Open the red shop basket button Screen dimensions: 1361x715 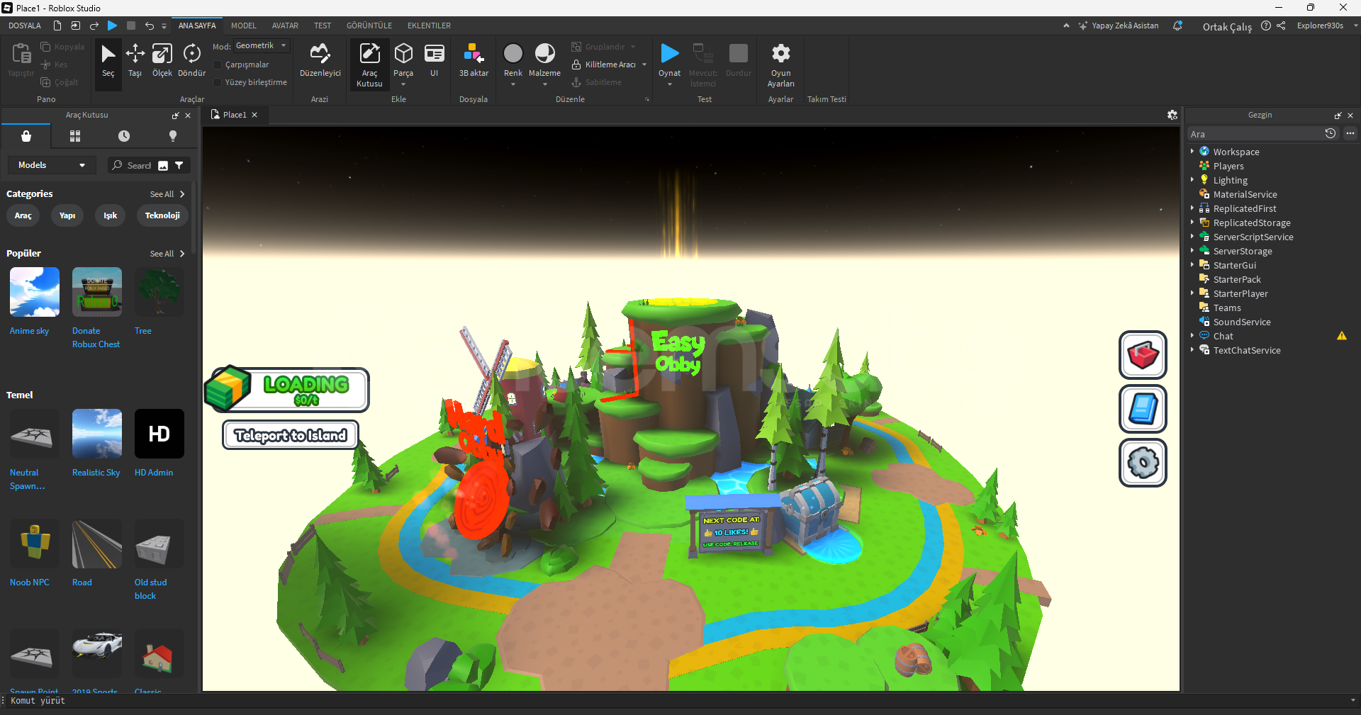click(1143, 355)
